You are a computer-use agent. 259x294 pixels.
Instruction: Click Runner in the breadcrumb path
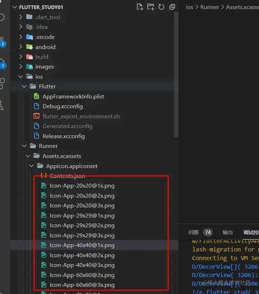pos(210,7)
